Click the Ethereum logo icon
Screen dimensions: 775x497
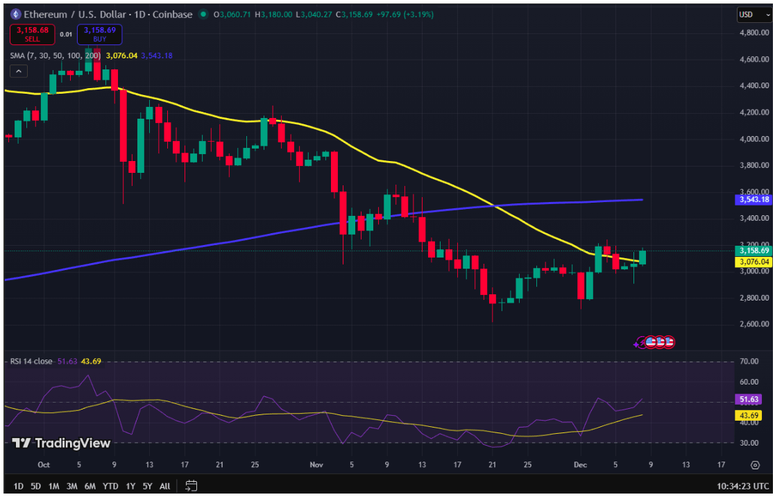16,15
